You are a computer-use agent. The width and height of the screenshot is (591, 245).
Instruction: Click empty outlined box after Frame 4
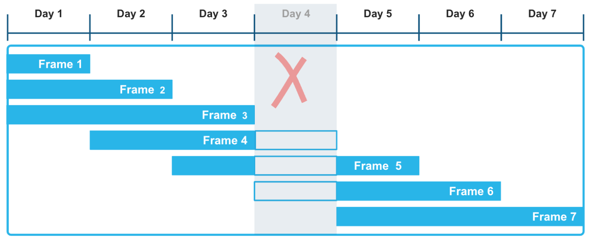coord(296,141)
